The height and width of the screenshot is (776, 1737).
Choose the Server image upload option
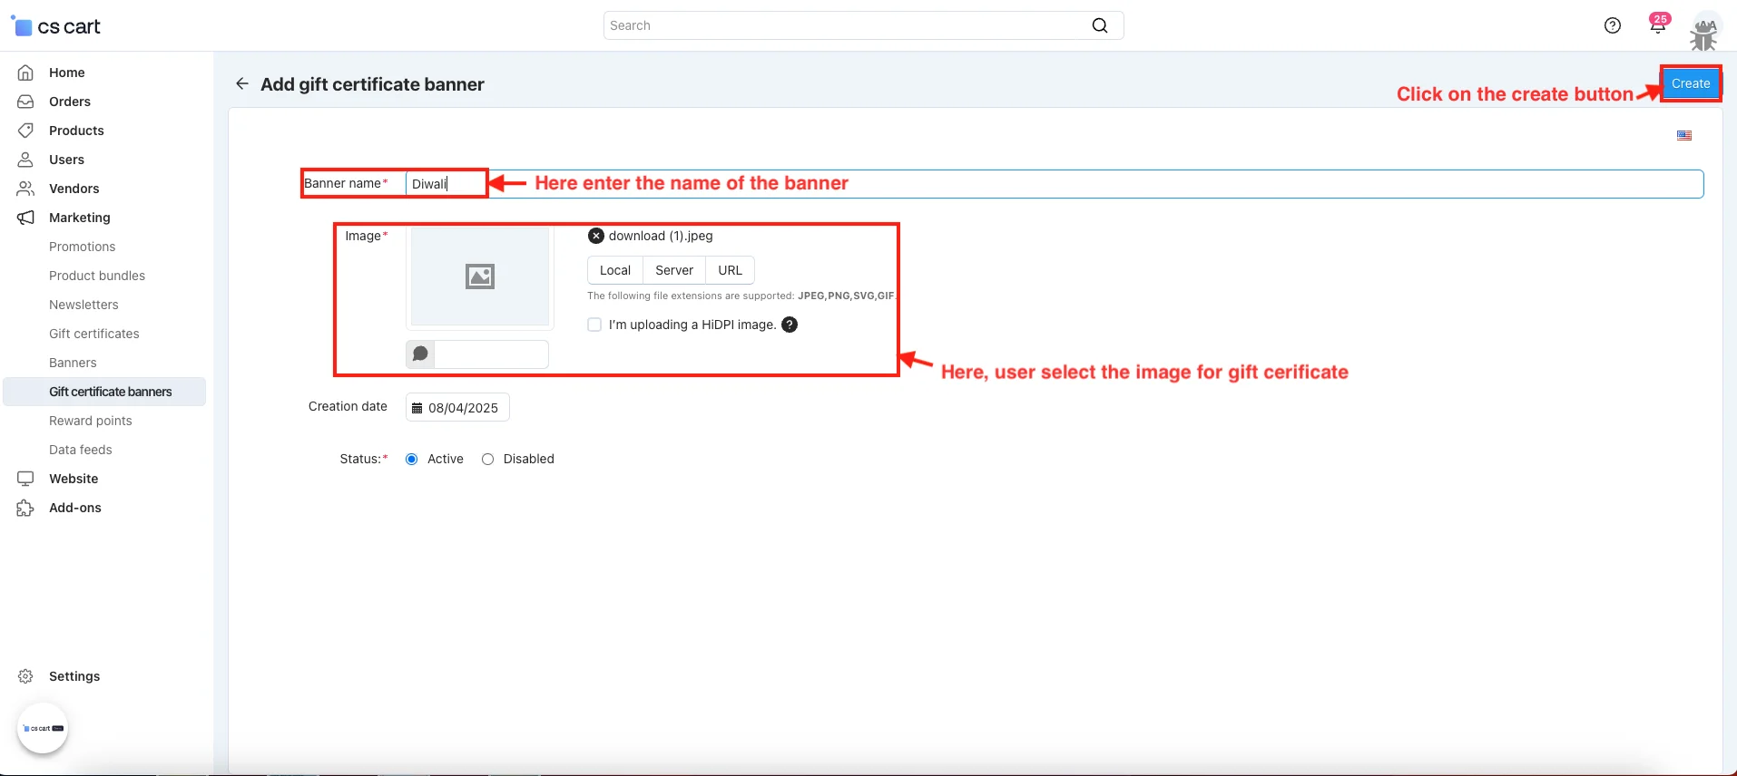[x=673, y=270]
